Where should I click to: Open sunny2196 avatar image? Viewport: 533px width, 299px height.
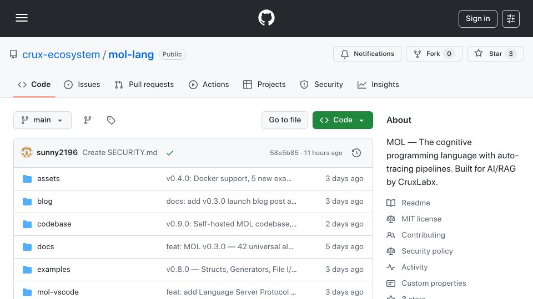(27, 153)
